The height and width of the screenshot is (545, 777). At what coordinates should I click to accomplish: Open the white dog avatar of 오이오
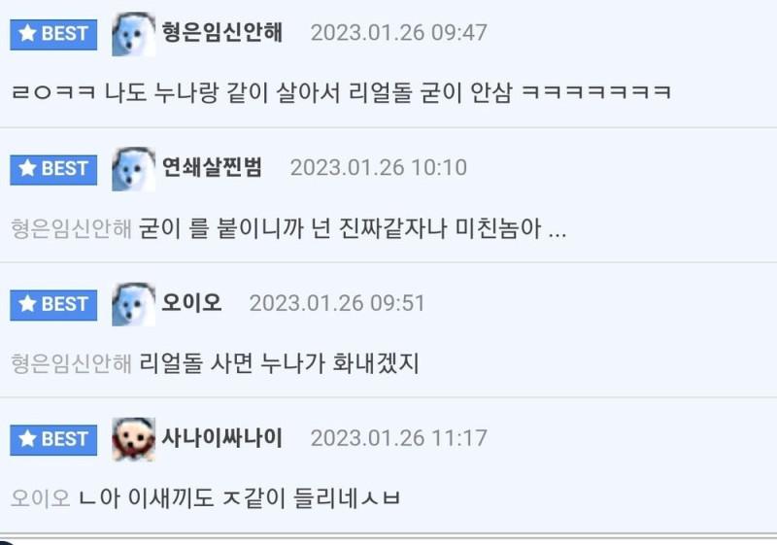133,304
